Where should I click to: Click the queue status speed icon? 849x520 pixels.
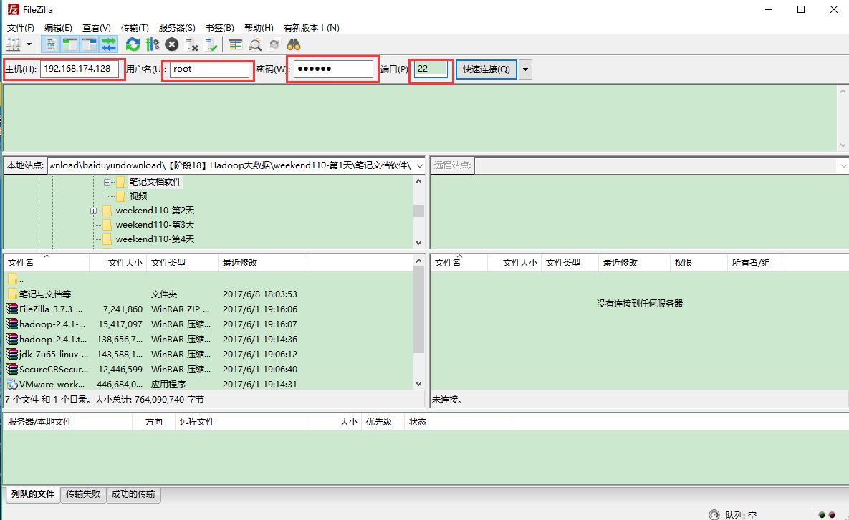714,514
